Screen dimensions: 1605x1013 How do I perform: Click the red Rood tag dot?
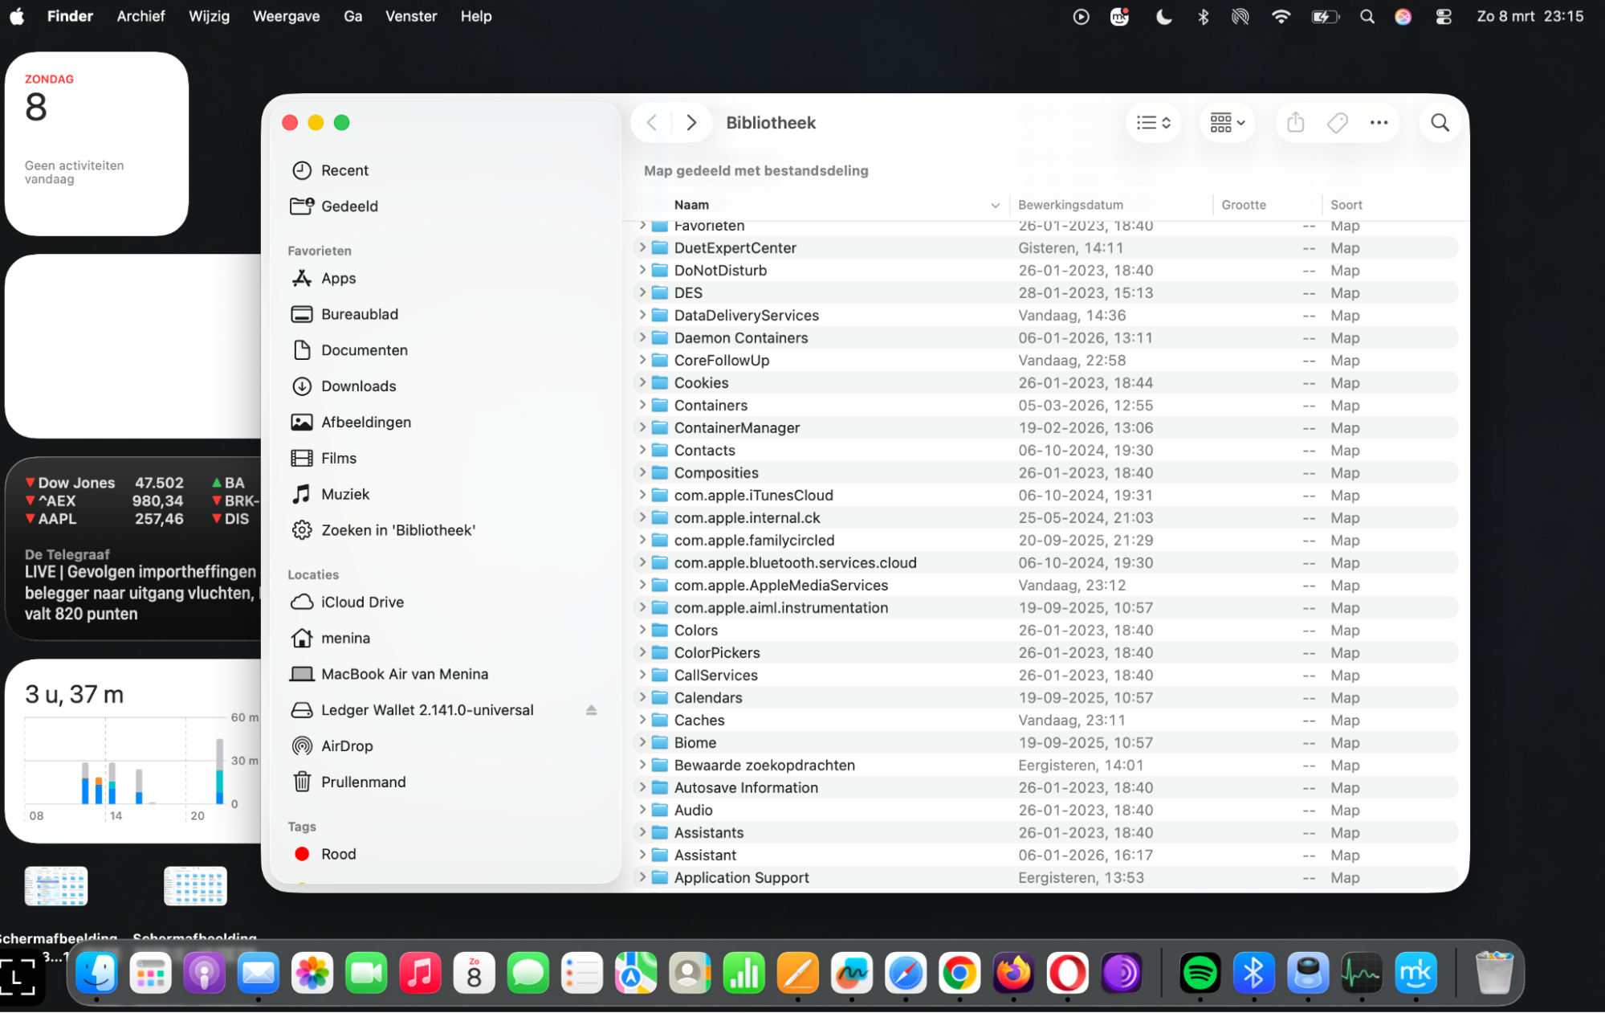(302, 854)
